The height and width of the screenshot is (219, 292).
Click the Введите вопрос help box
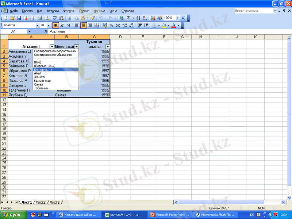[254, 11]
